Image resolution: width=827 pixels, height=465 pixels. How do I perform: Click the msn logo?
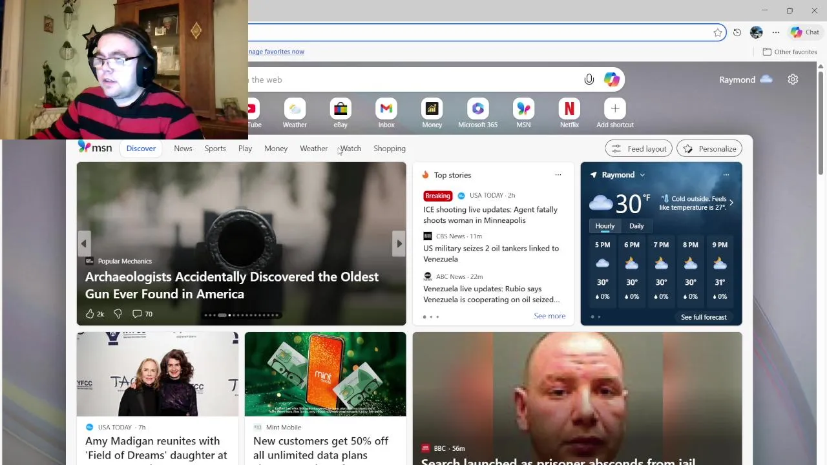click(x=95, y=148)
